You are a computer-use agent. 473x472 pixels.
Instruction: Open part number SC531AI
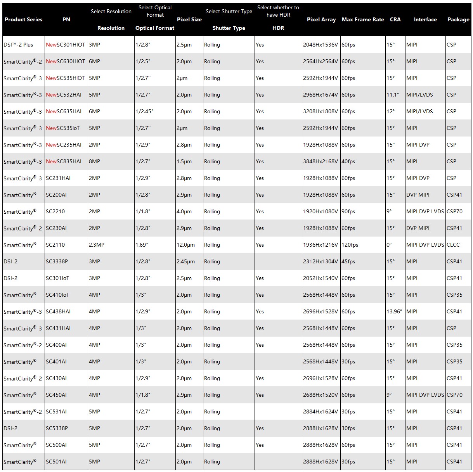tap(56, 411)
